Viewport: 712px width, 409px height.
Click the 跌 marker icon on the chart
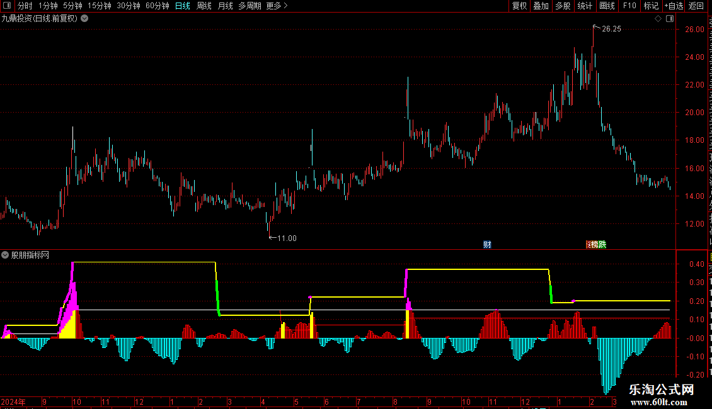pyautogui.click(x=602, y=244)
